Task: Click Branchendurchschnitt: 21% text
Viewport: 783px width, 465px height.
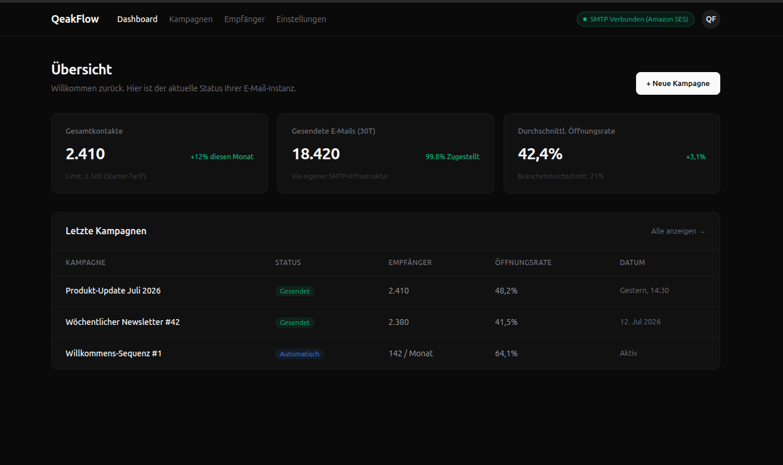Action: click(x=561, y=176)
